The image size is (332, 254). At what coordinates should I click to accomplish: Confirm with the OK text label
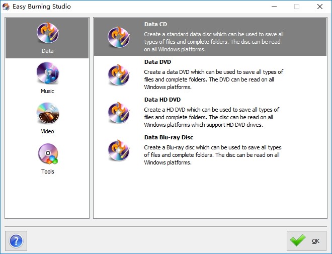tap(315, 241)
